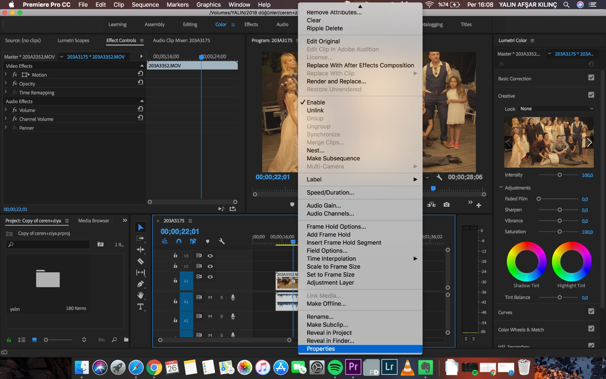Screen dimensions: 606x379
Task: Show more Project panel tabs
Action: (x=125, y=220)
